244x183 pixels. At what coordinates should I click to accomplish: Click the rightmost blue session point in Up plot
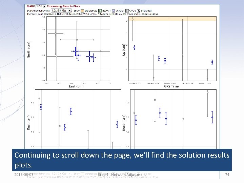coord(212,62)
